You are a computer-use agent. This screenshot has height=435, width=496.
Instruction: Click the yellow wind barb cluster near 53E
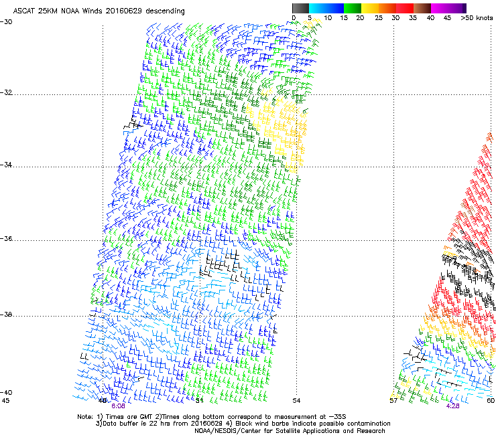click(x=278, y=130)
